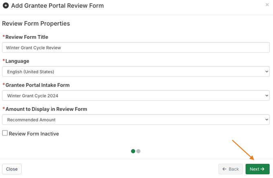Click the plus icon beside the dialog title
Image resolution: width=273 pixels, height=178 pixels.
(x=6, y=6)
